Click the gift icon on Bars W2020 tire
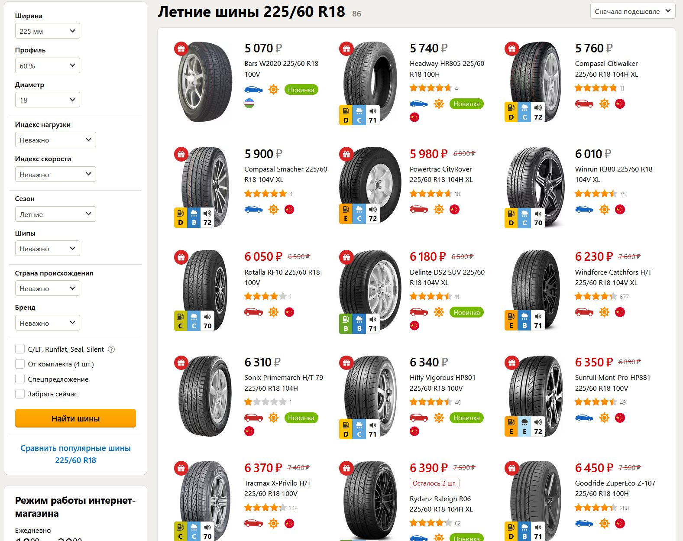This screenshot has width=683, height=541. 181,49
